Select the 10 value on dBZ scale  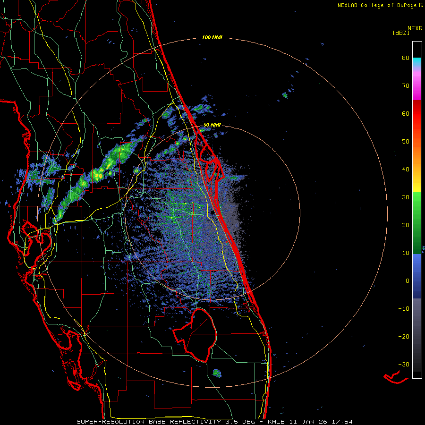click(406, 253)
